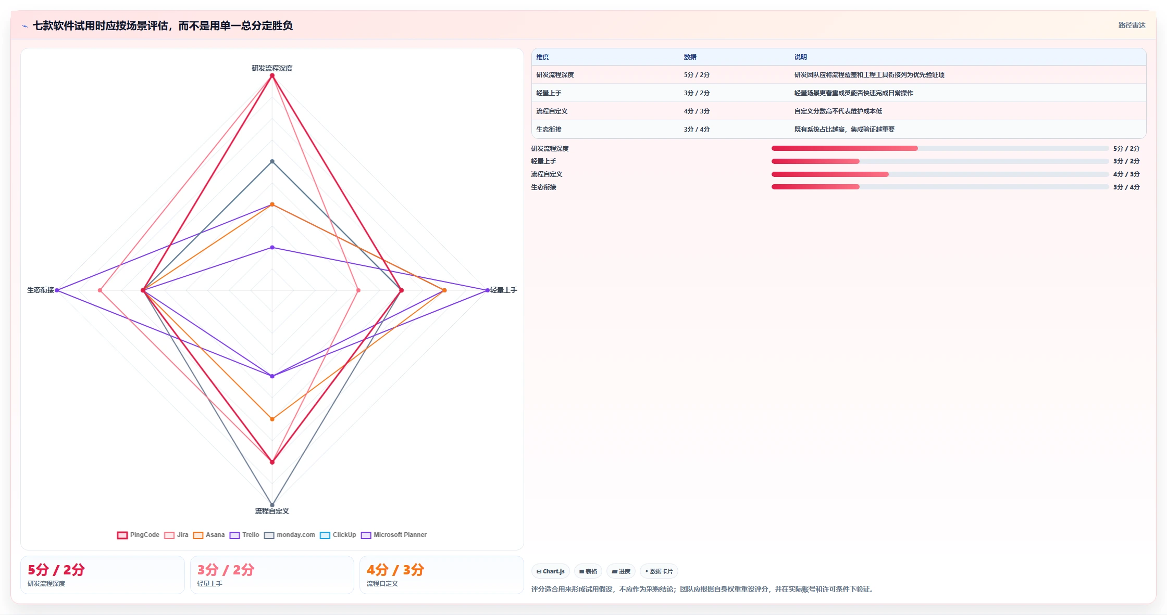The height and width of the screenshot is (615, 1167).
Task: Open the 3分 / 2分 轻量上手 data card
Action: coord(272,575)
